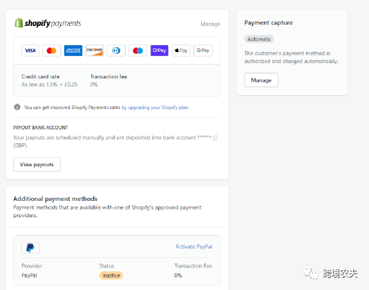Screen dimensions: 369x290
Task: Click PayPal 'Transaction Fee' column label
Action: coord(193,266)
